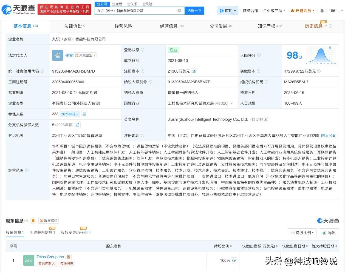Sort by 持股比例 column header
This screenshot has width=345, height=273.
coord(223,246)
